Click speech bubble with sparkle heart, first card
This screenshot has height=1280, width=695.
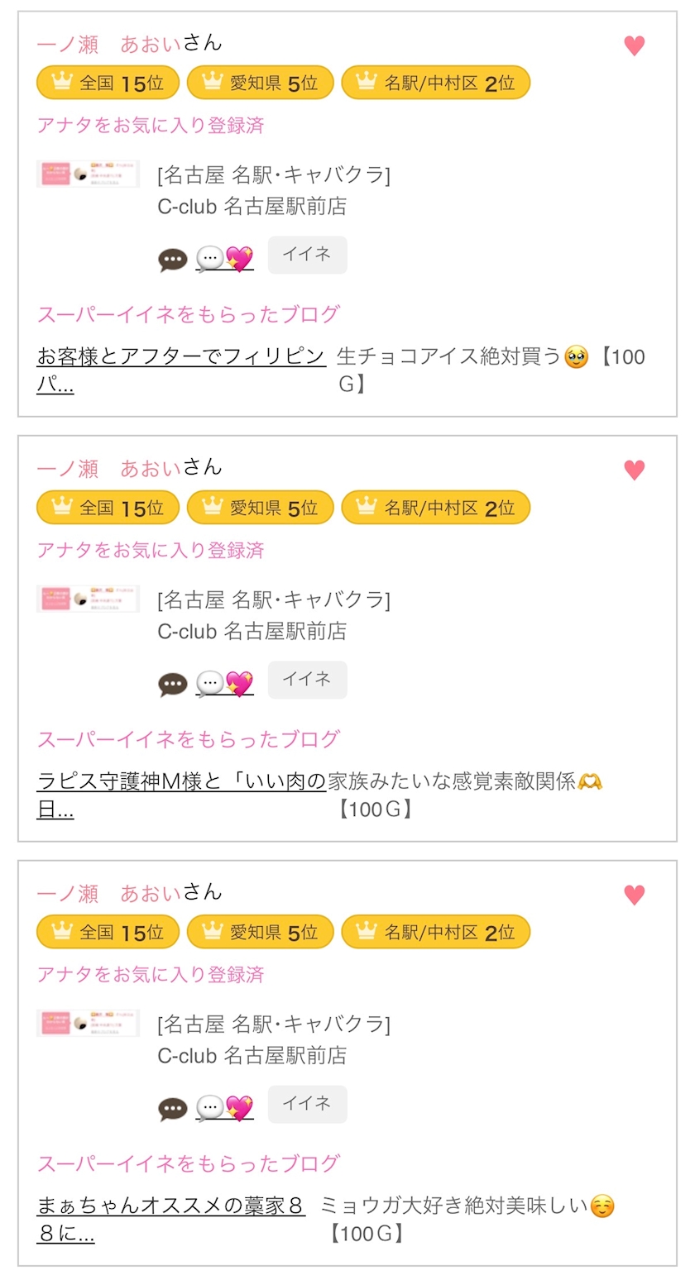(x=224, y=259)
